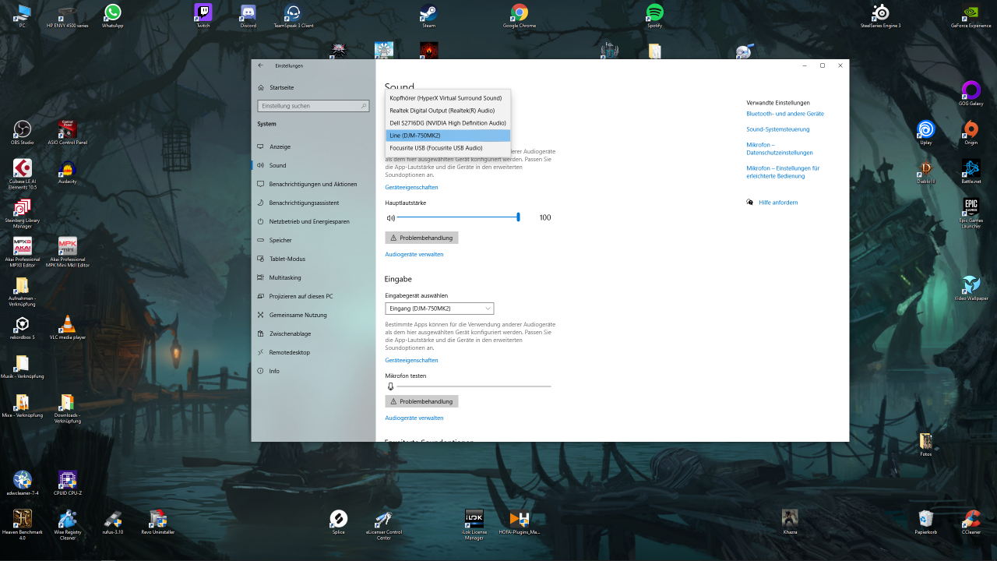This screenshot has width=997, height=561.
Task: Mute via speaker icon beside volume slider
Action: (391, 218)
